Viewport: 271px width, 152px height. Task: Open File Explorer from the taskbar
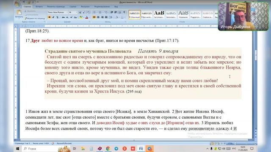pos(83,149)
